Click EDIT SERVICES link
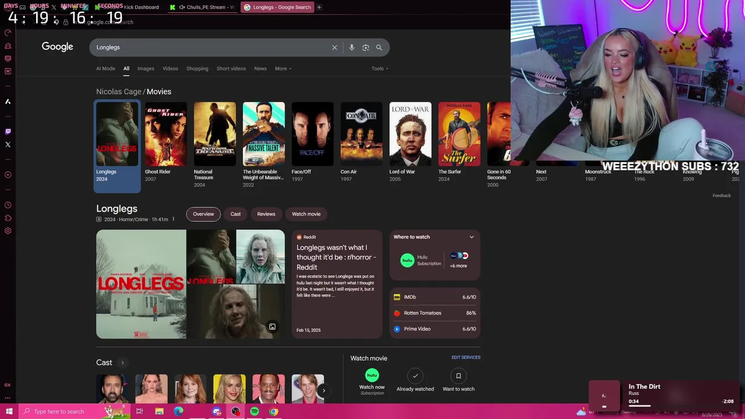745x419 pixels. 466,357
